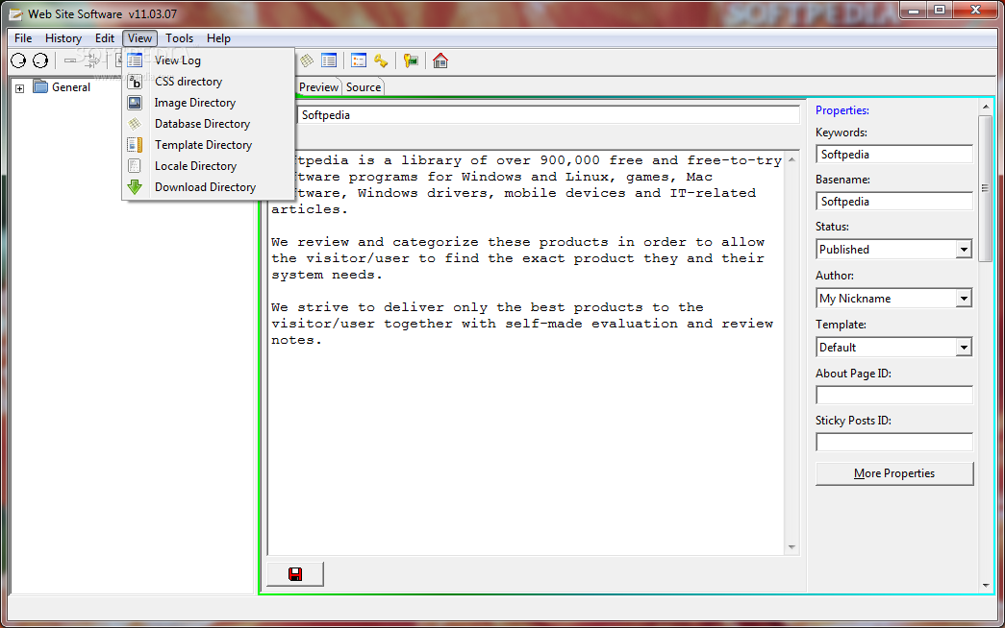The height and width of the screenshot is (628, 1005).
Task: Choose Database Directory from View menu
Action: 209,124
